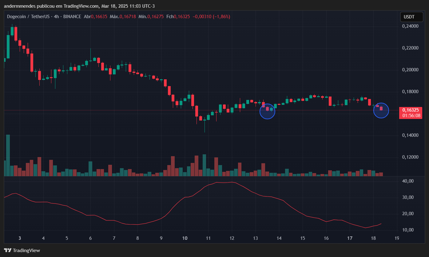Click the "0,12000" price axis label
Viewport: 429px width, 257px height.
pyautogui.click(x=410, y=157)
